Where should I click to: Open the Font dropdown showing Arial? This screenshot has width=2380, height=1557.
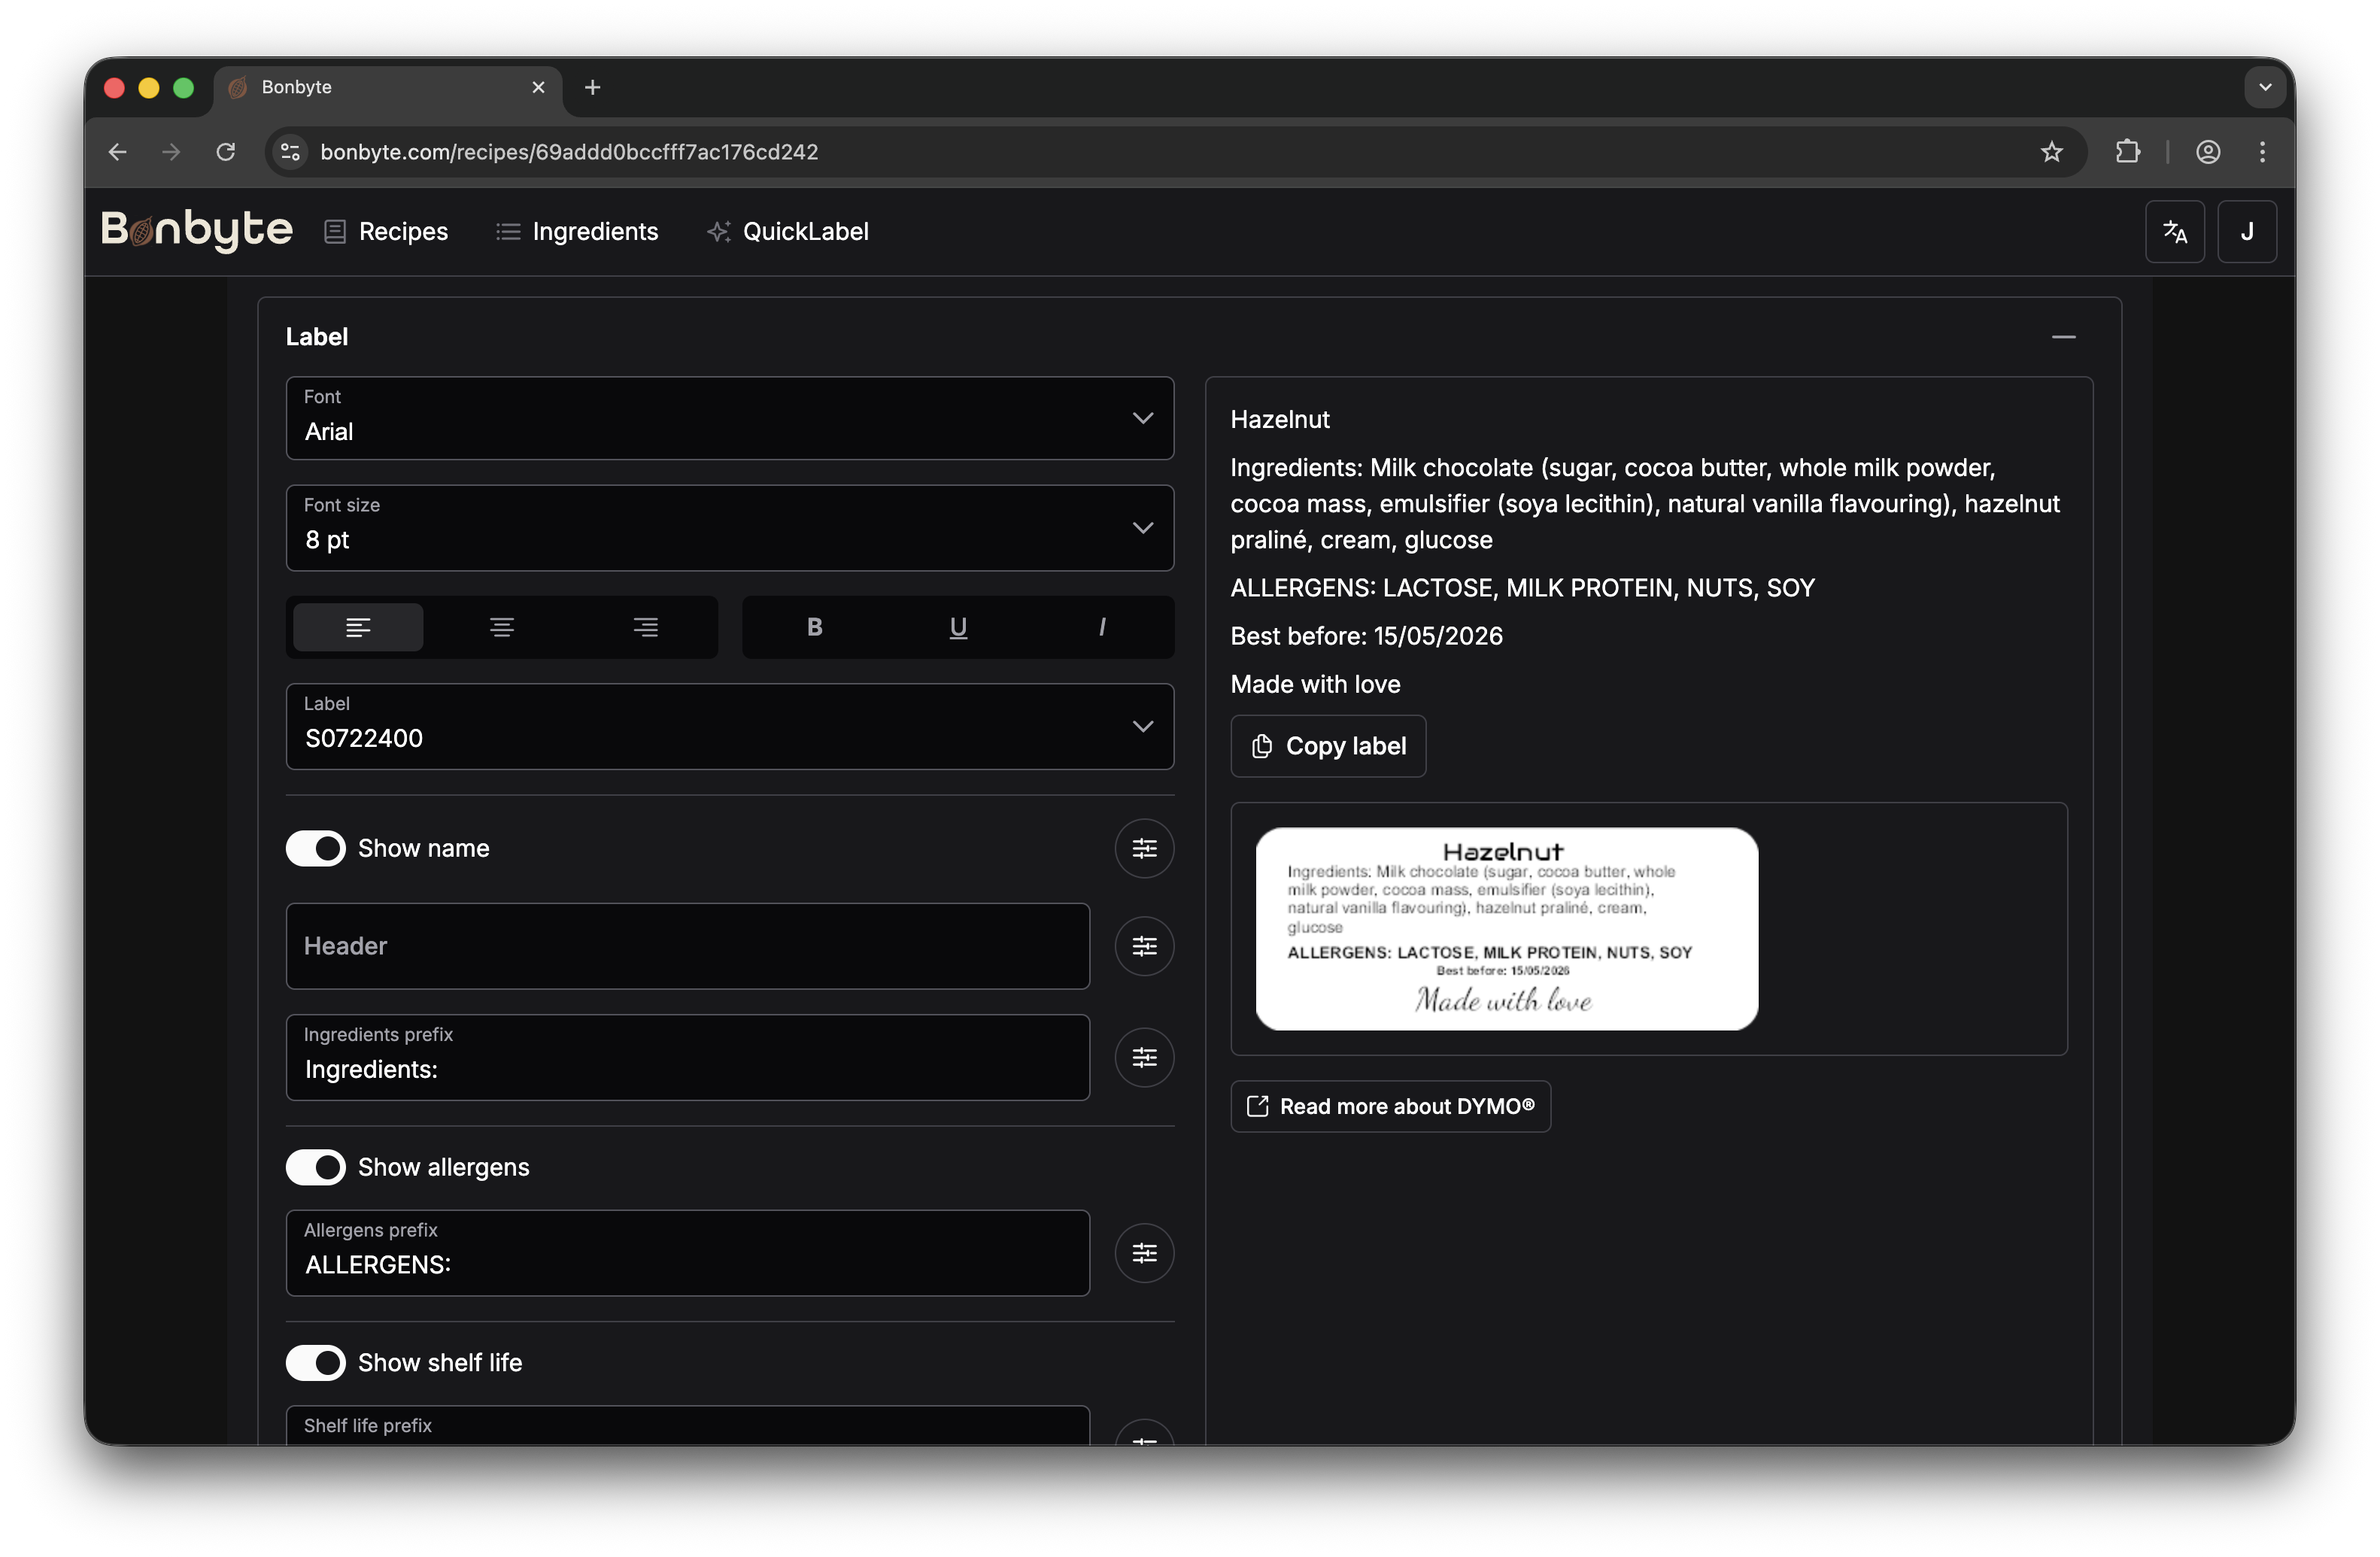(729, 419)
